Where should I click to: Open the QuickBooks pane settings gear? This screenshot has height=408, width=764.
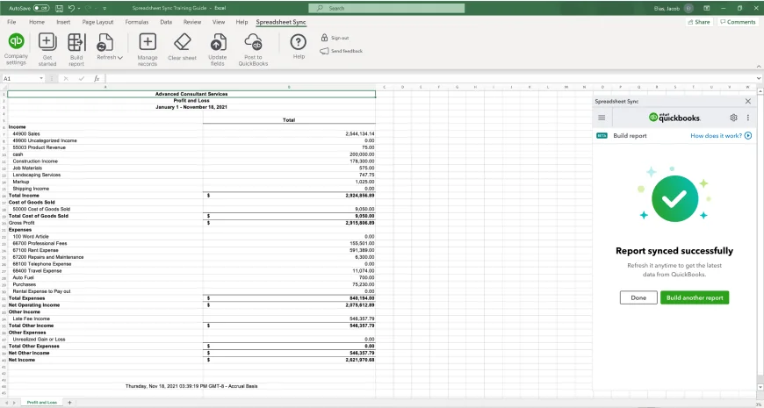[734, 118]
